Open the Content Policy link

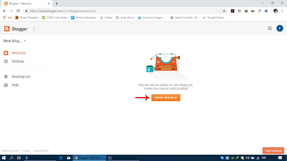click(x=41, y=151)
